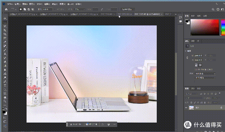Toggle the link between canvas W and H
Image resolution: width=225 pixels, height=132 pixels.
[187, 58]
